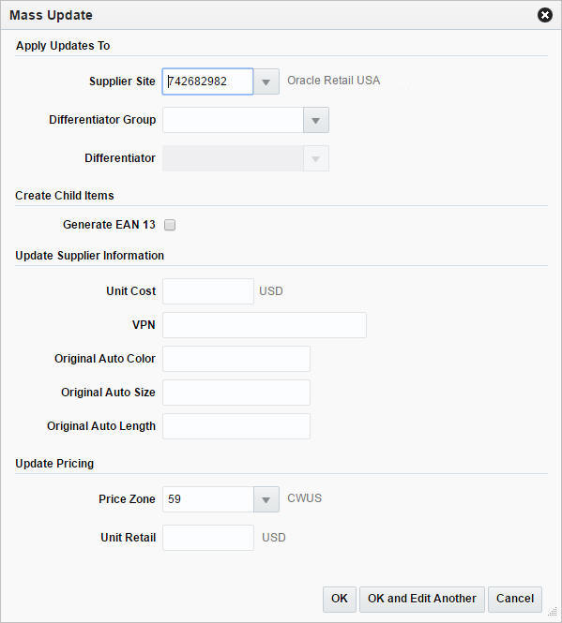Viewport: 562px width, 623px height.
Task: Click the Mass Update title text
Action: [51, 15]
